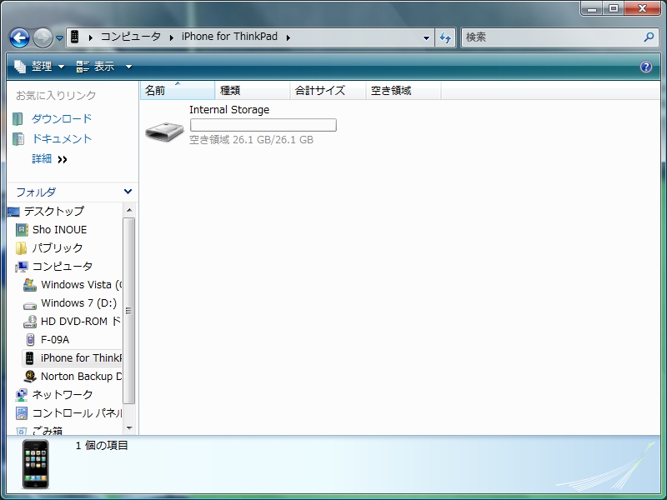Click the magnifying glass search icon
The height and width of the screenshot is (500, 667).
click(649, 37)
